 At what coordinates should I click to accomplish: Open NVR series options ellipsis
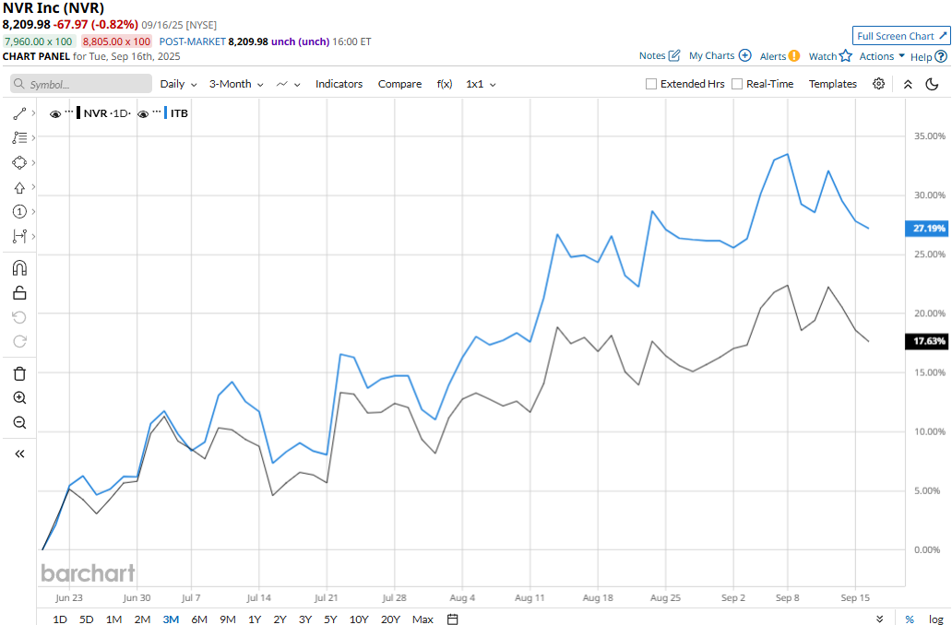pyautogui.click(x=68, y=112)
